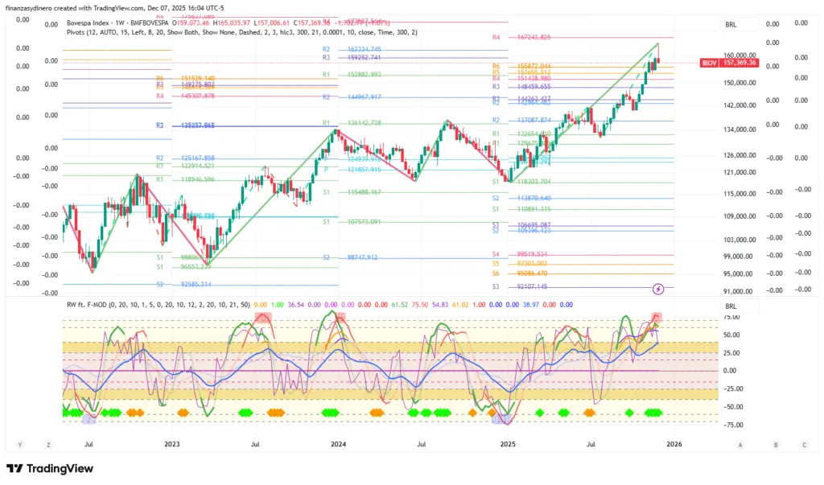Click the R4 167243.825 pivot level label

pyautogui.click(x=521, y=38)
